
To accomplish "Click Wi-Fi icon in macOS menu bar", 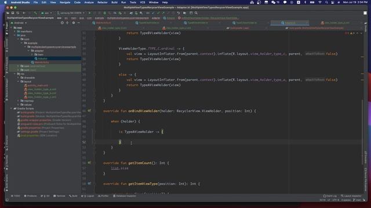I will click(320, 2).
